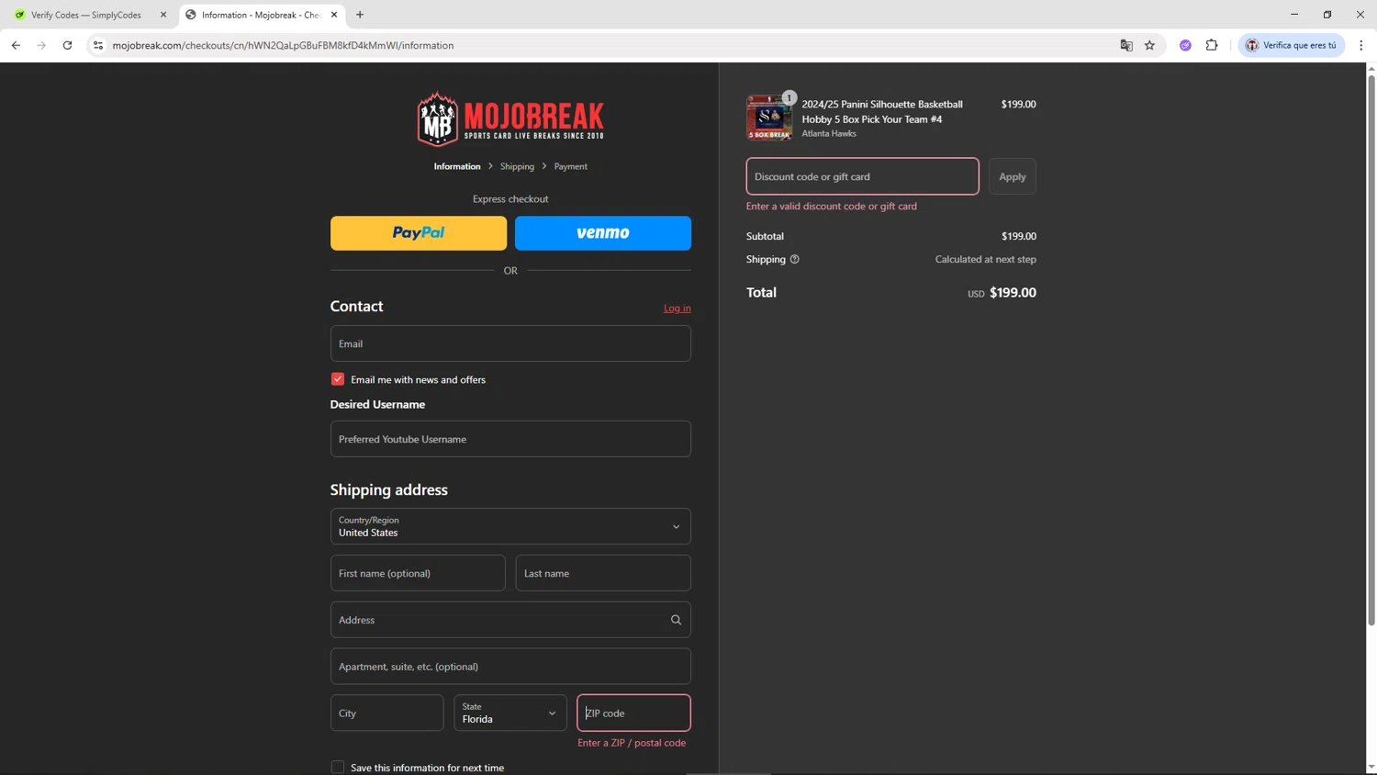This screenshot has width=1377, height=775.
Task: Click the shipping help question-mark icon
Action: (x=795, y=259)
